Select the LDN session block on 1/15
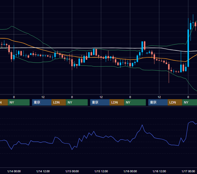197x174 pixels. pyautogui.click(x=117, y=102)
